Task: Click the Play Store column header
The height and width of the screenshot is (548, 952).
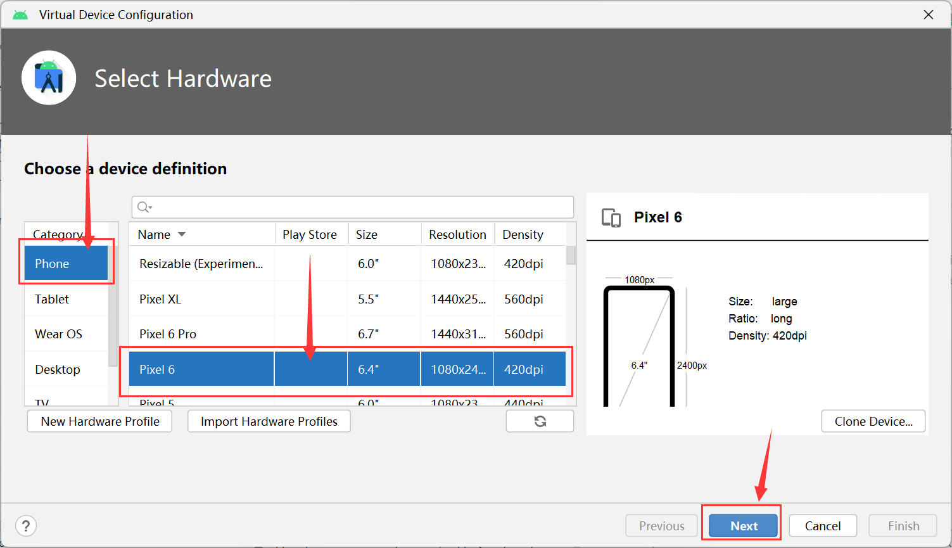Action: click(310, 234)
